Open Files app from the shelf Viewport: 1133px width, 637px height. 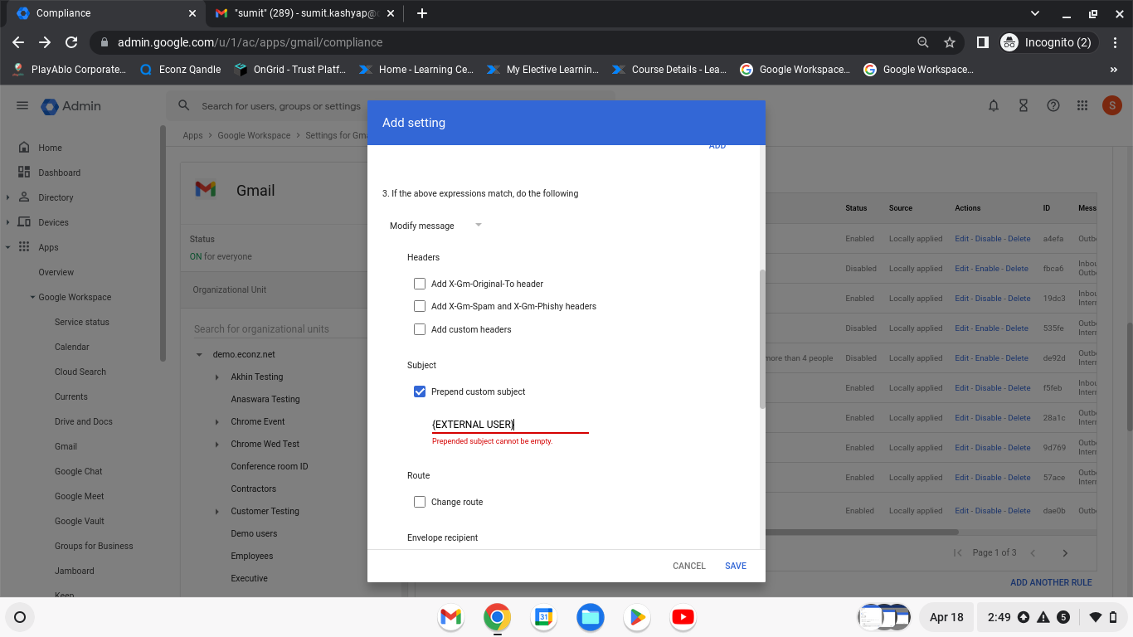tap(590, 617)
